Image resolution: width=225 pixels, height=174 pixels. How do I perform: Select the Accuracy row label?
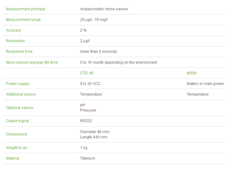tap(14, 30)
